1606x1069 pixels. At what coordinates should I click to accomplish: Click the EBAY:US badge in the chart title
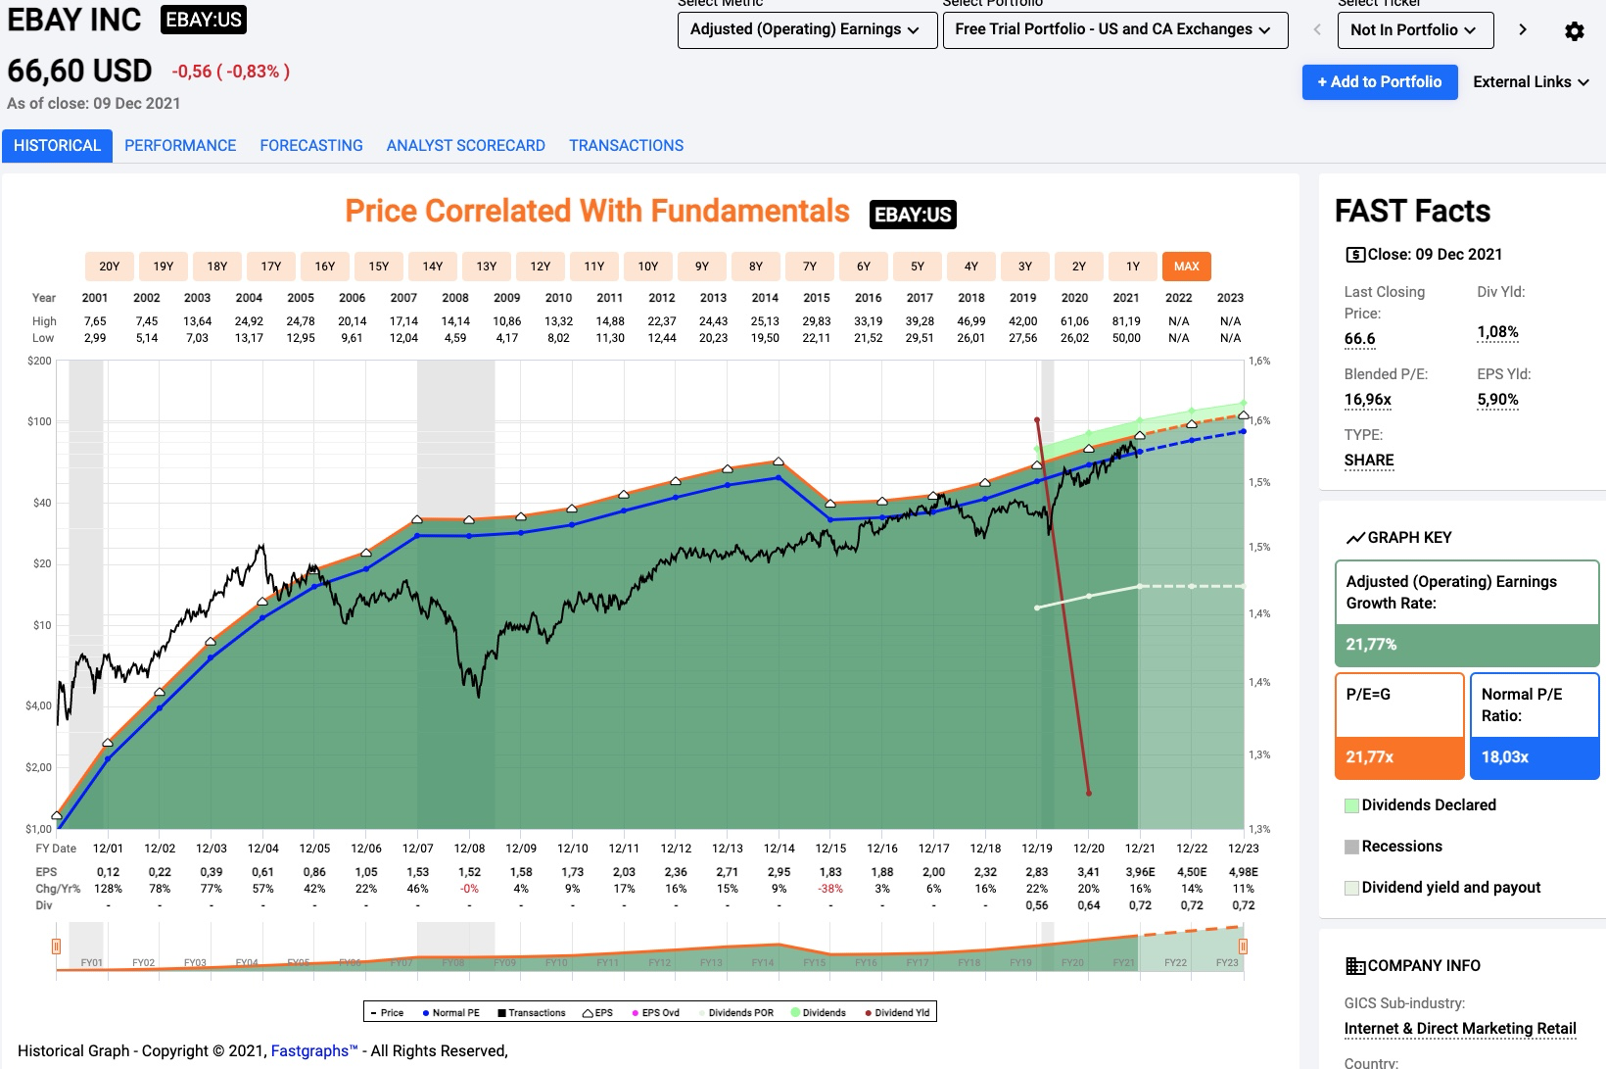(x=913, y=215)
